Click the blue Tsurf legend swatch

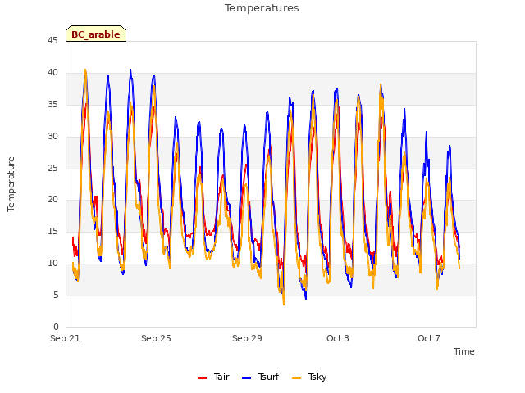pos(246,378)
